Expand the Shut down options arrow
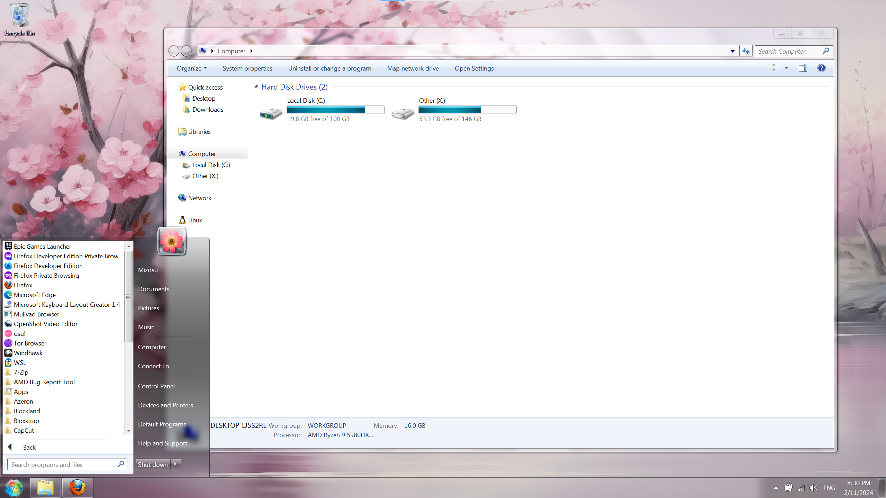This screenshot has height=498, width=886. (x=176, y=464)
